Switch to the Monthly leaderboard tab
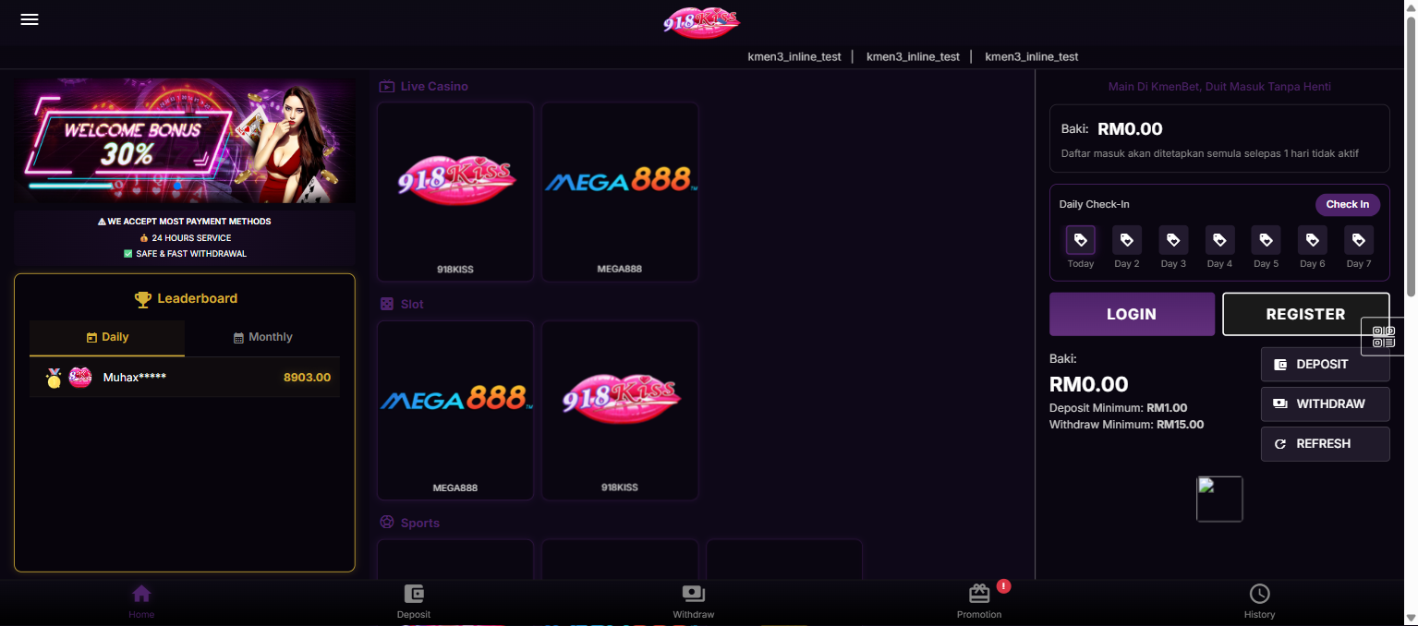The image size is (1418, 626). point(262,338)
